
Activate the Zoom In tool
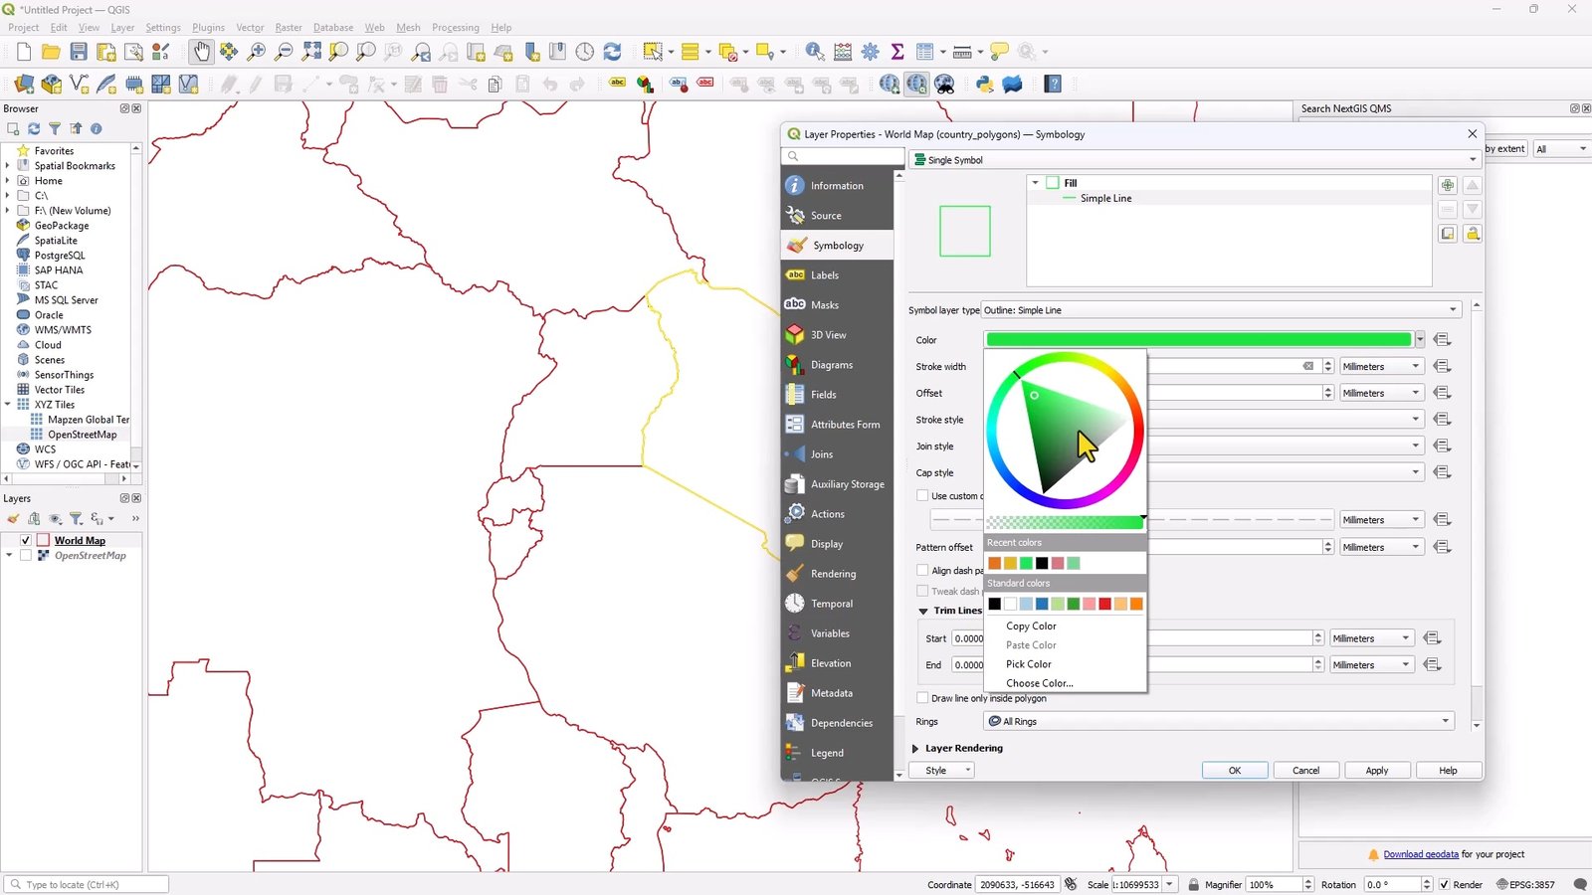coord(255,51)
